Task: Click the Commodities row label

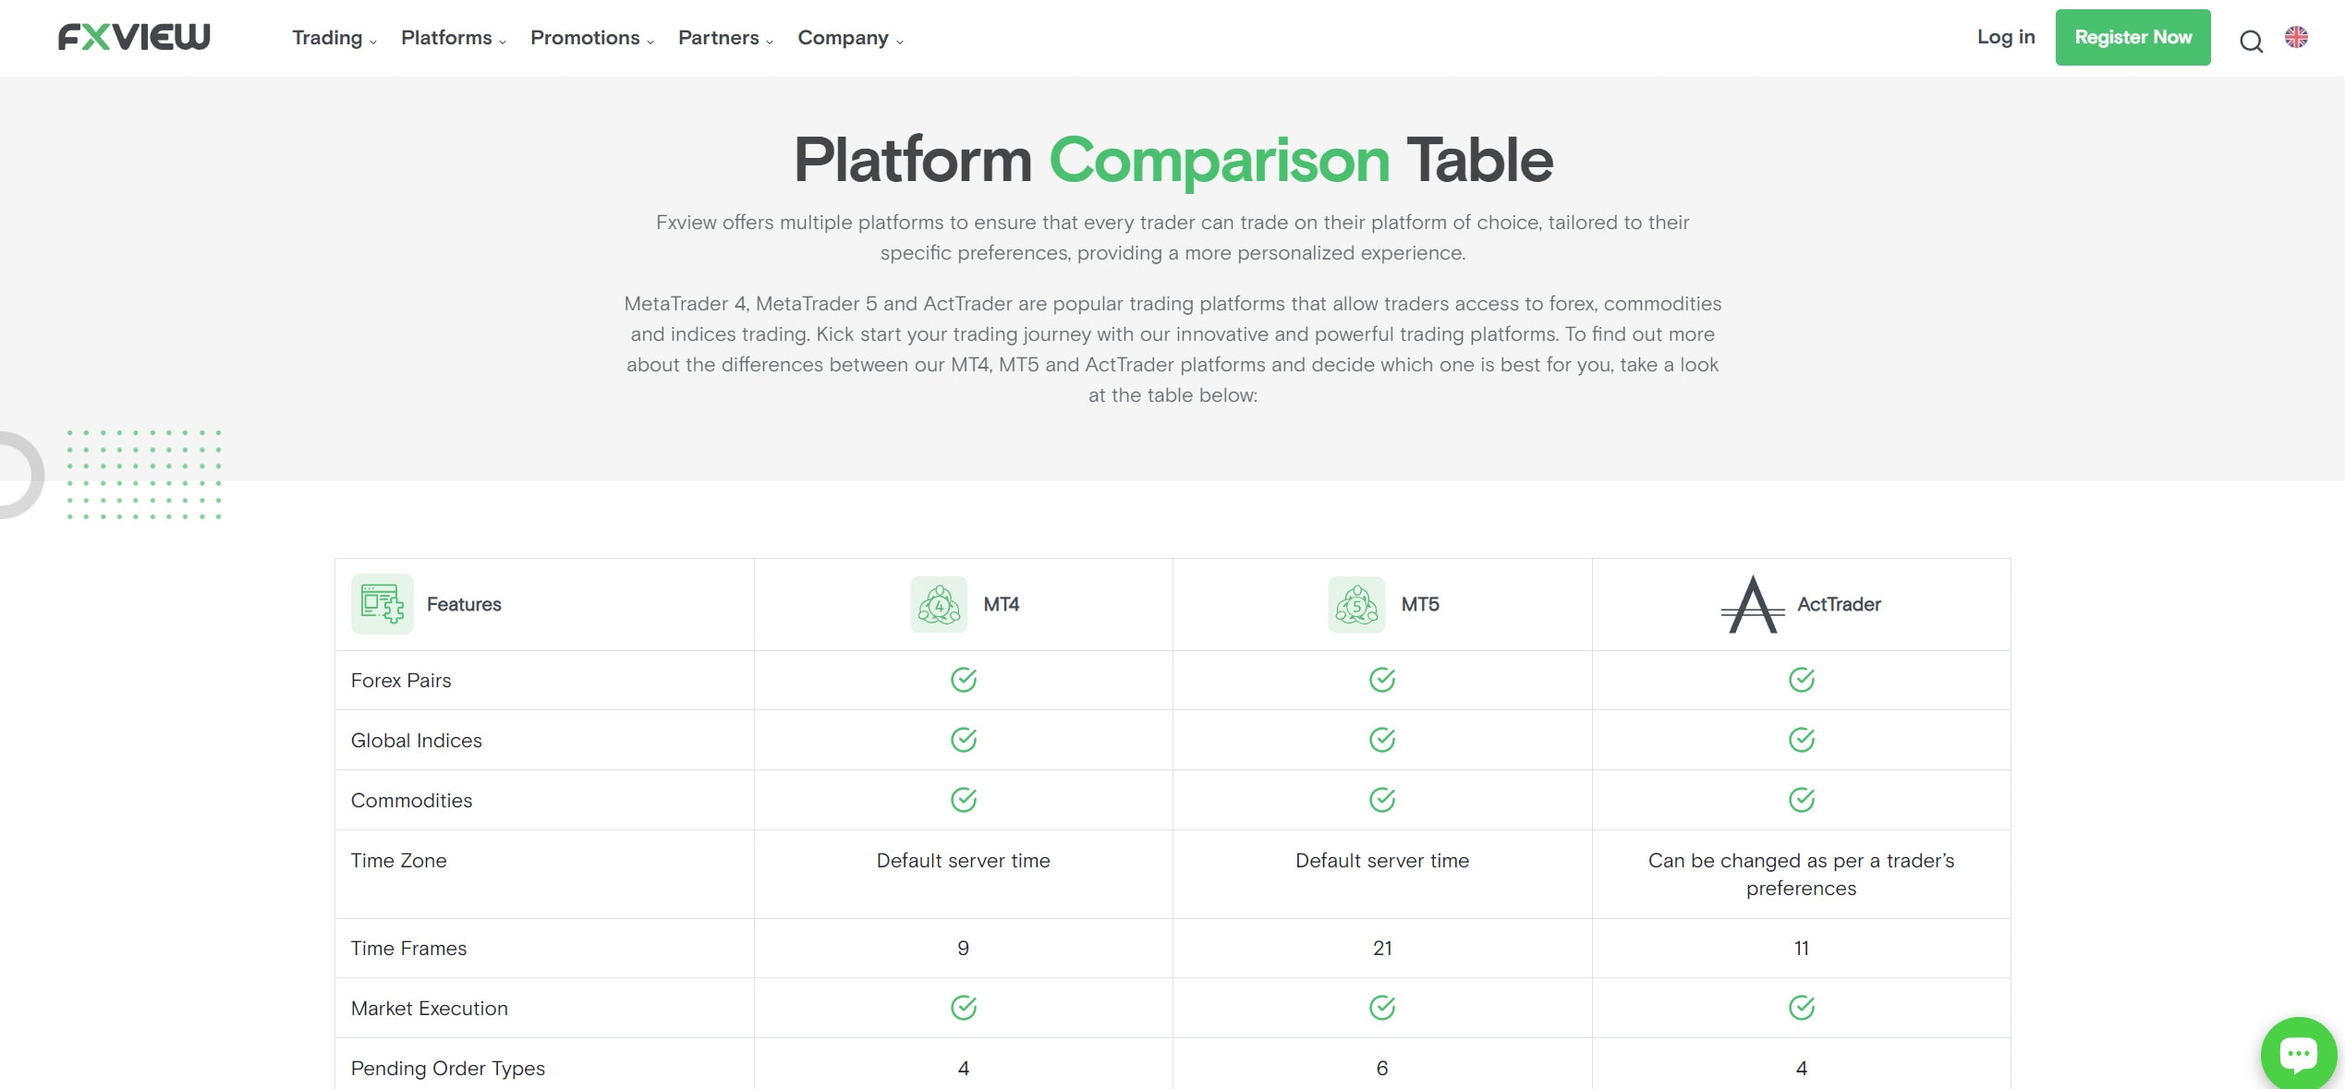Action: click(x=411, y=801)
